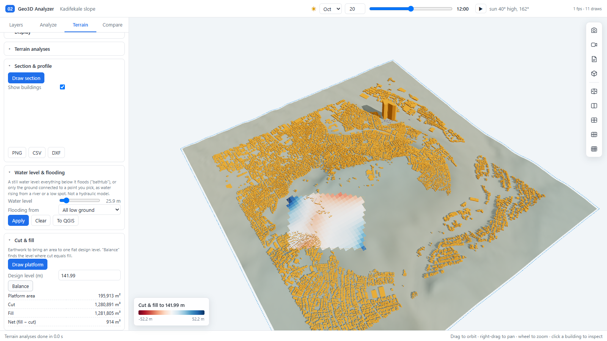Select the Terrain tab
The image size is (607, 341).
click(x=80, y=25)
